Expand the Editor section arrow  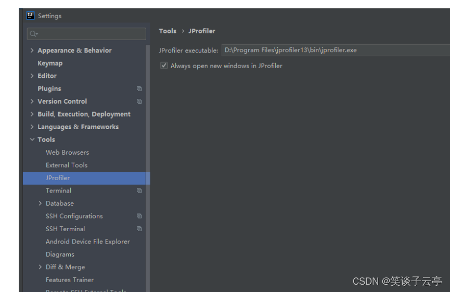pos(32,76)
